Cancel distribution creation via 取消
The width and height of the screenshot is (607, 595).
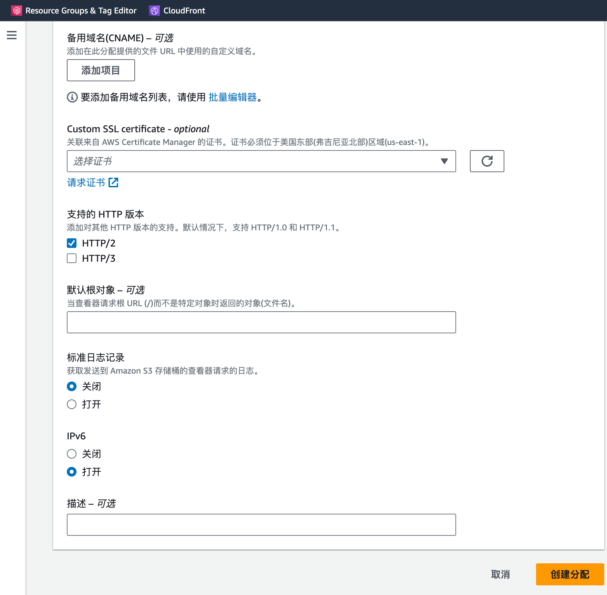click(500, 574)
